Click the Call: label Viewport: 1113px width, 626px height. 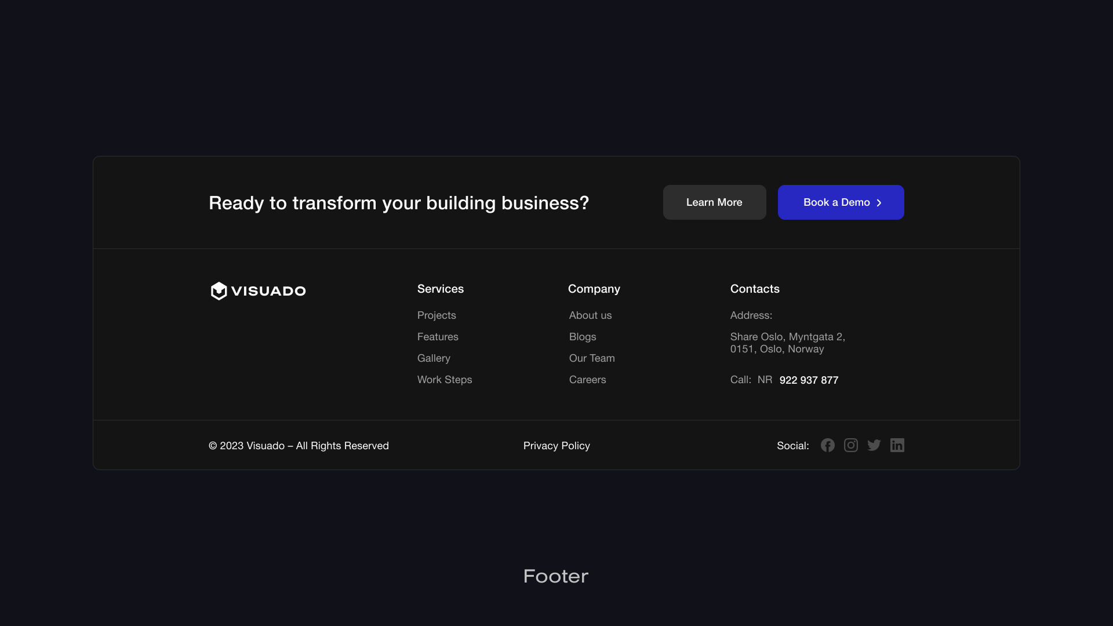(x=741, y=380)
